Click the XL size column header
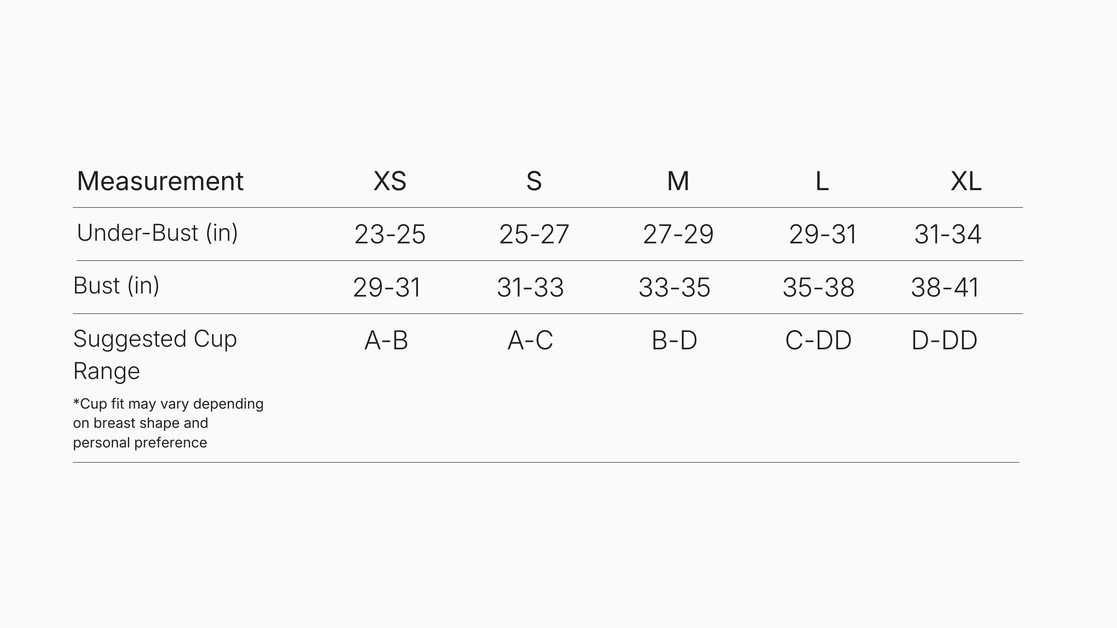This screenshot has width=1117, height=628. (966, 181)
